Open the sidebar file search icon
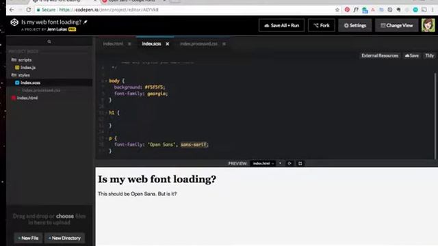The width and height of the screenshot is (438, 246). pos(49,42)
